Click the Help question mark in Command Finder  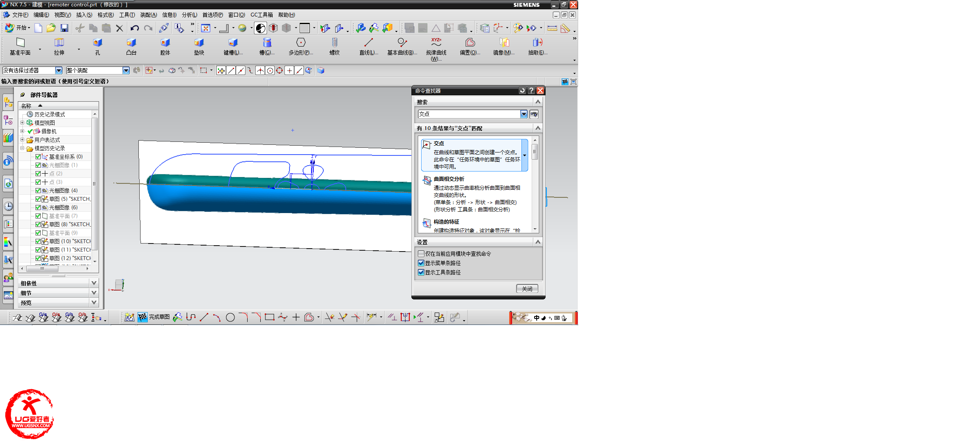tap(531, 91)
